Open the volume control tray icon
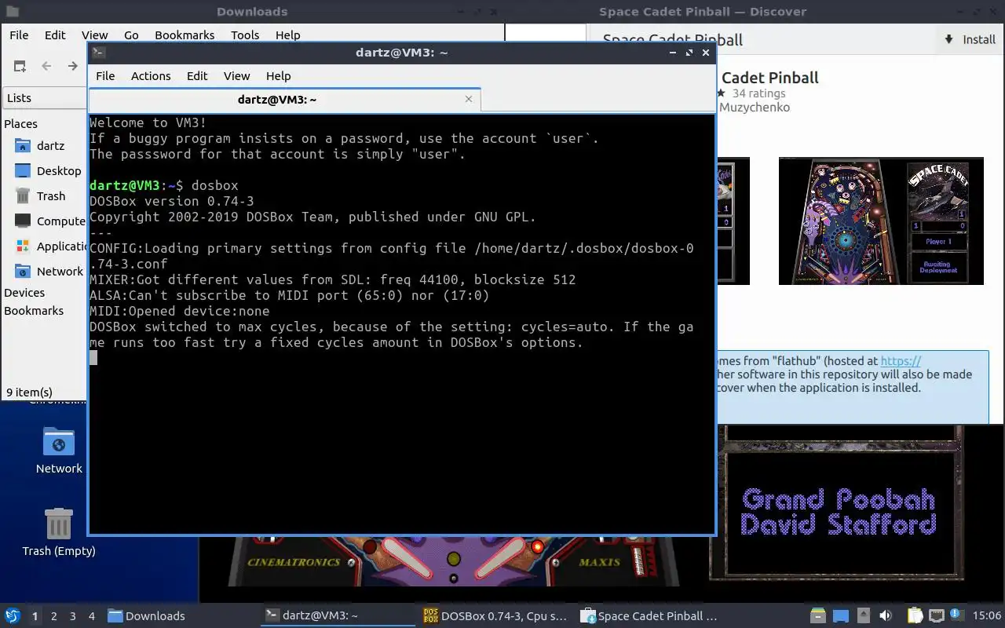 (x=886, y=616)
